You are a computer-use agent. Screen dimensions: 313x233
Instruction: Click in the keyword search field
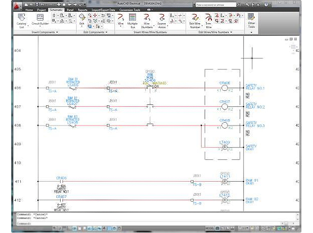click(x=215, y=5)
